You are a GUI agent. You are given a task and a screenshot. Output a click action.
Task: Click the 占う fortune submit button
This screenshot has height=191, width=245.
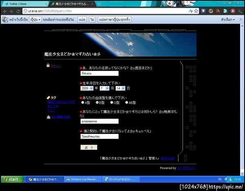(89, 147)
